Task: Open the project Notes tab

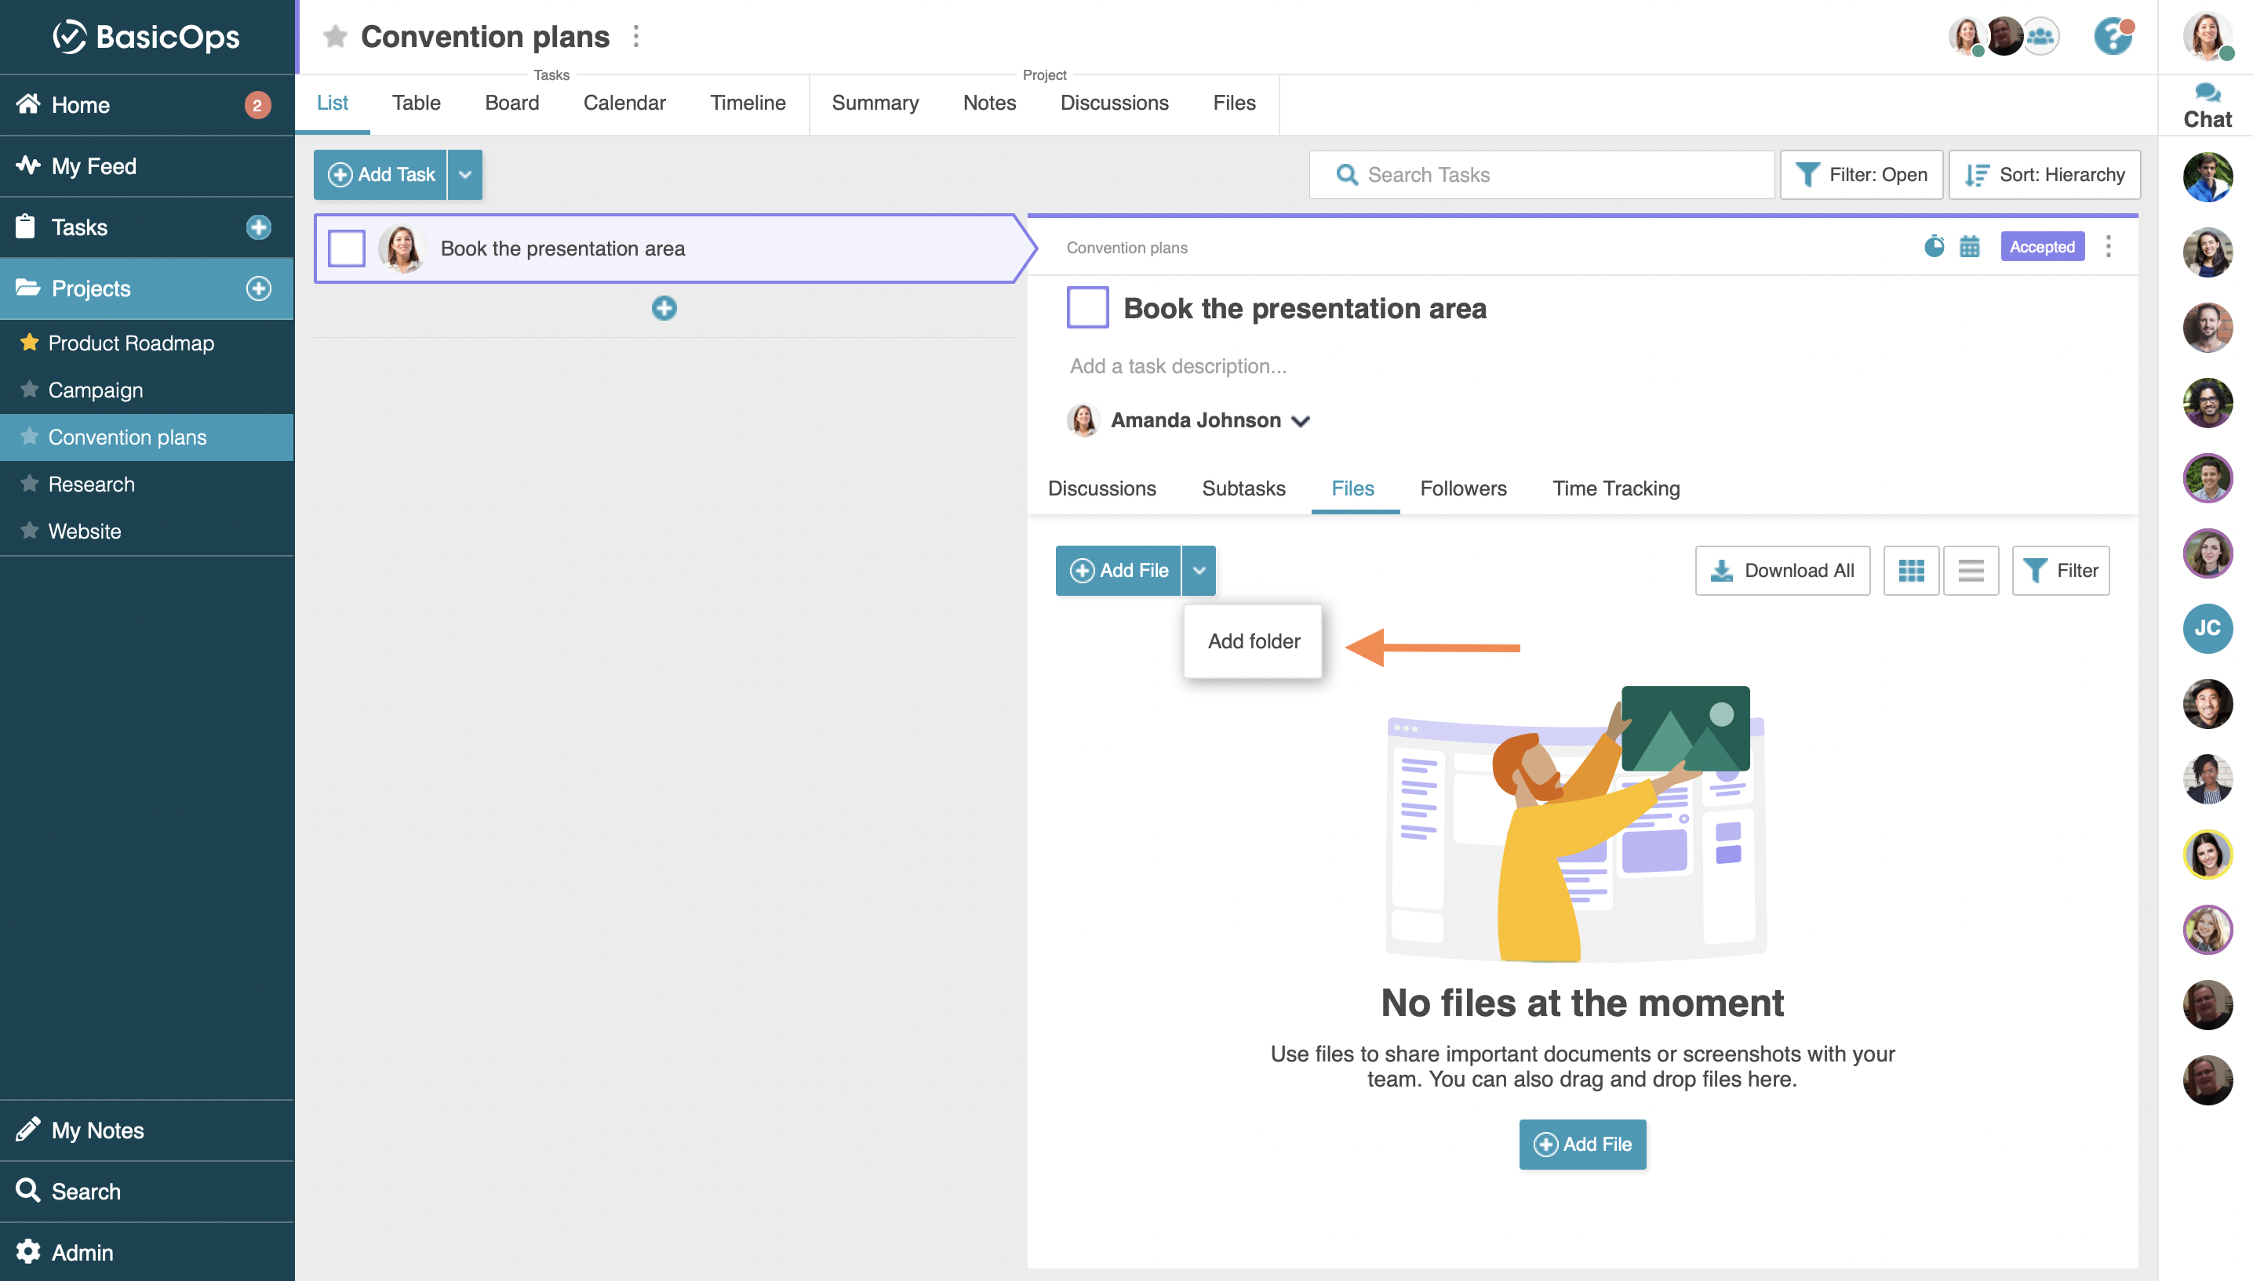Action: pyautogui.click(x=989, y=103)
